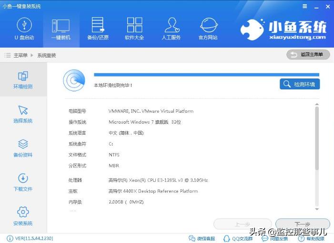Screen dimensions: 334x243
Task: Click scrollbar up arrow in info list
Action: tap(317, 104)
